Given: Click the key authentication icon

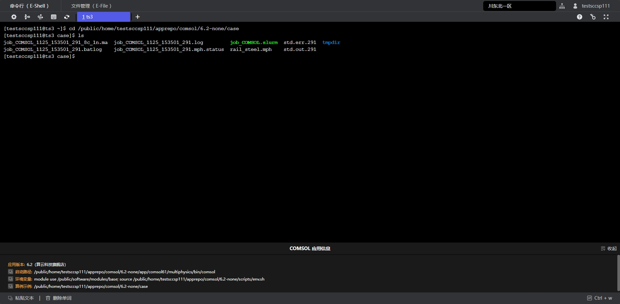Looking at the screenshot, I should point(593,17).
